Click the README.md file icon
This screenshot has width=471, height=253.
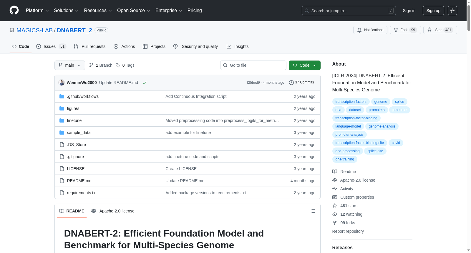[62, 181]
